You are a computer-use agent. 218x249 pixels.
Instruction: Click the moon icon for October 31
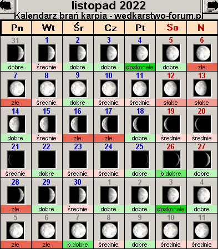[x=16, y=53]
